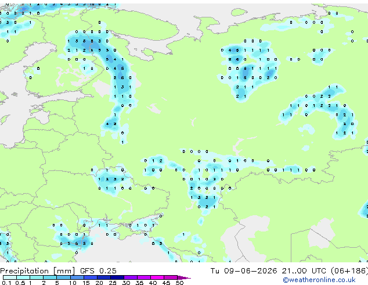Viewport: 368px width, 285px height.
Task: Click the 45–50 mm legend swatch
Action: click(x=171, y=277)
